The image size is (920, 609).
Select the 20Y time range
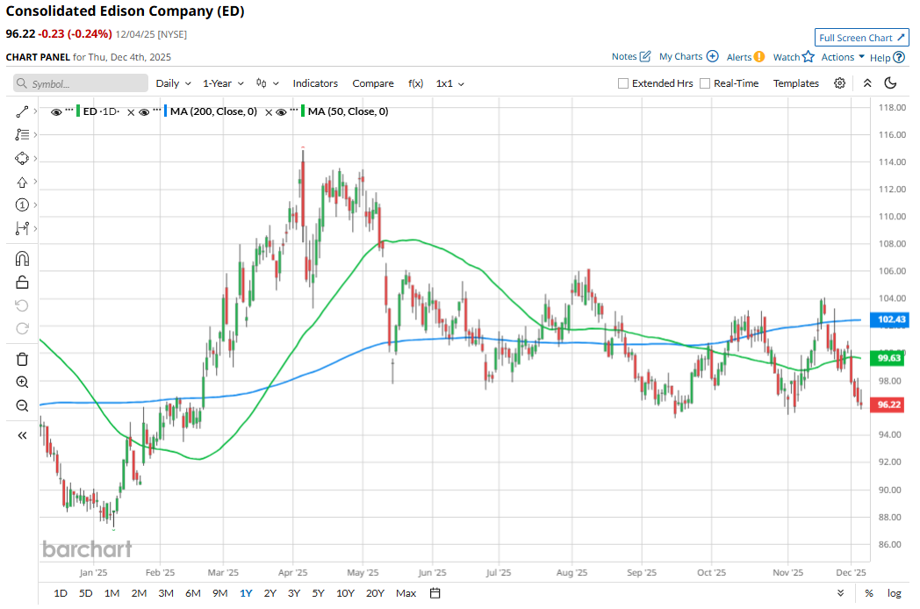coord(375,593)
